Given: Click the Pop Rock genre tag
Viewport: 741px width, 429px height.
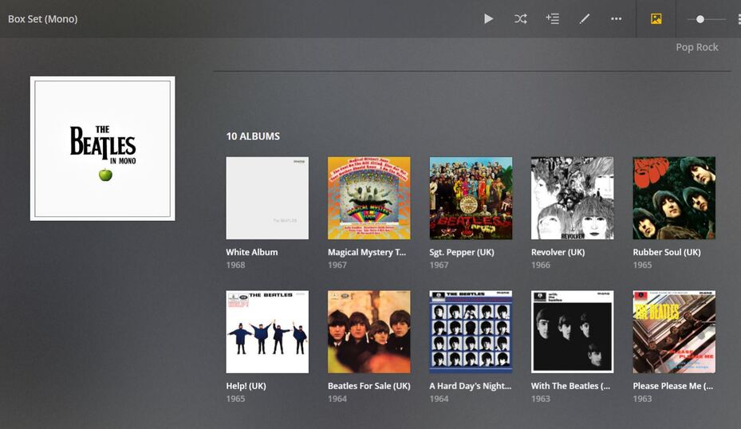Looking at the screenshot, I should [696, 47].
